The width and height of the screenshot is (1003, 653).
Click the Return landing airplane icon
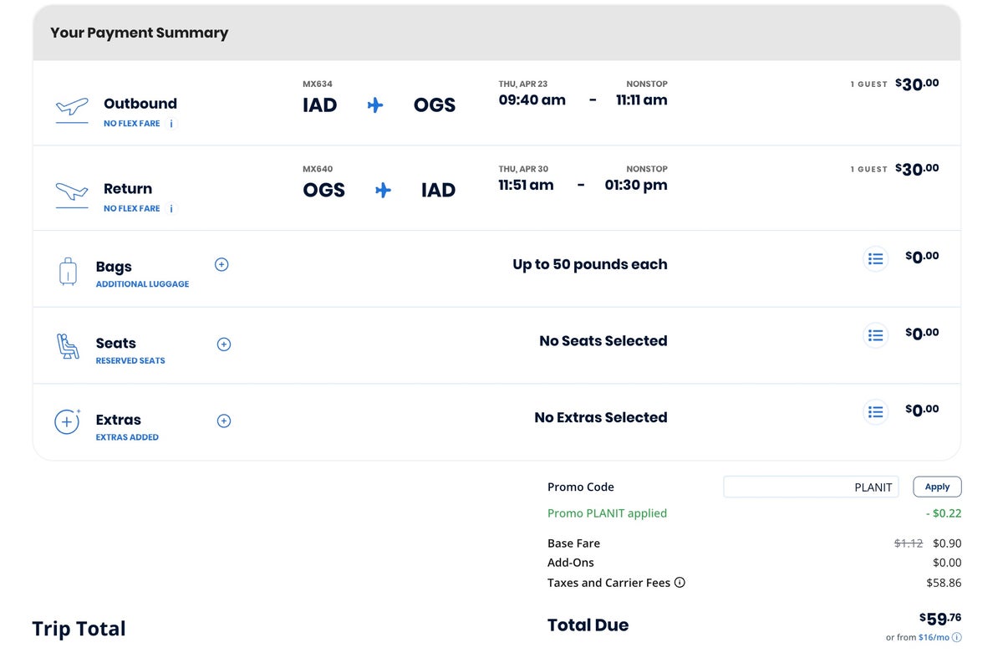[72, 193]
